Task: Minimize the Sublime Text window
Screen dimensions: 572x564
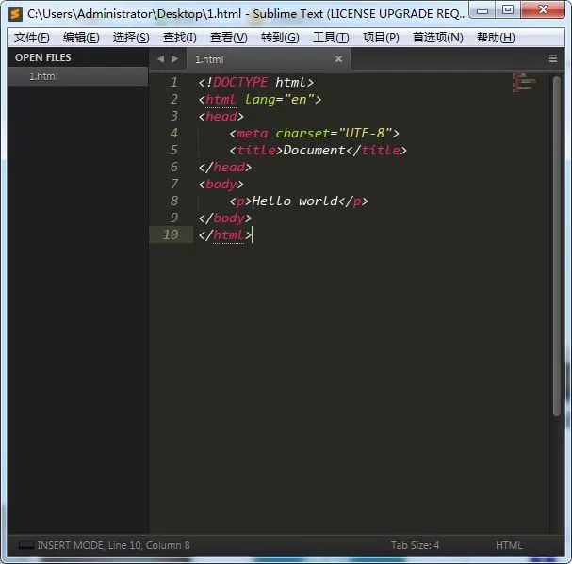Action: pos(482,10)
